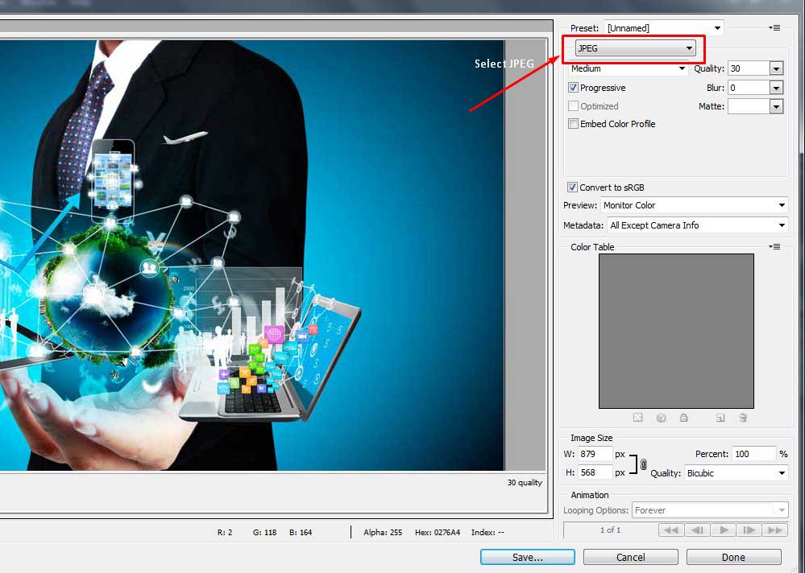Click the lock color icon under Color Table

coord(683,418)
